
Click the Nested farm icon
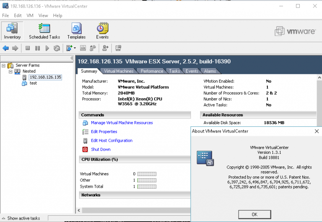coord(17,71)
